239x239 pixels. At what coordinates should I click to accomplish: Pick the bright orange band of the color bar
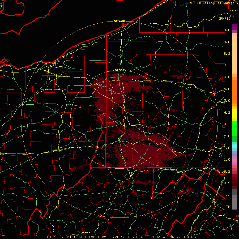[234, 92]
